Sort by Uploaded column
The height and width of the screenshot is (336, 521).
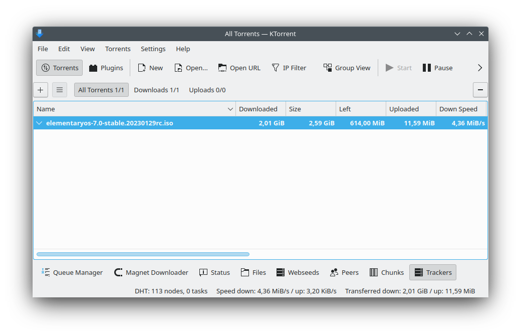411,109
